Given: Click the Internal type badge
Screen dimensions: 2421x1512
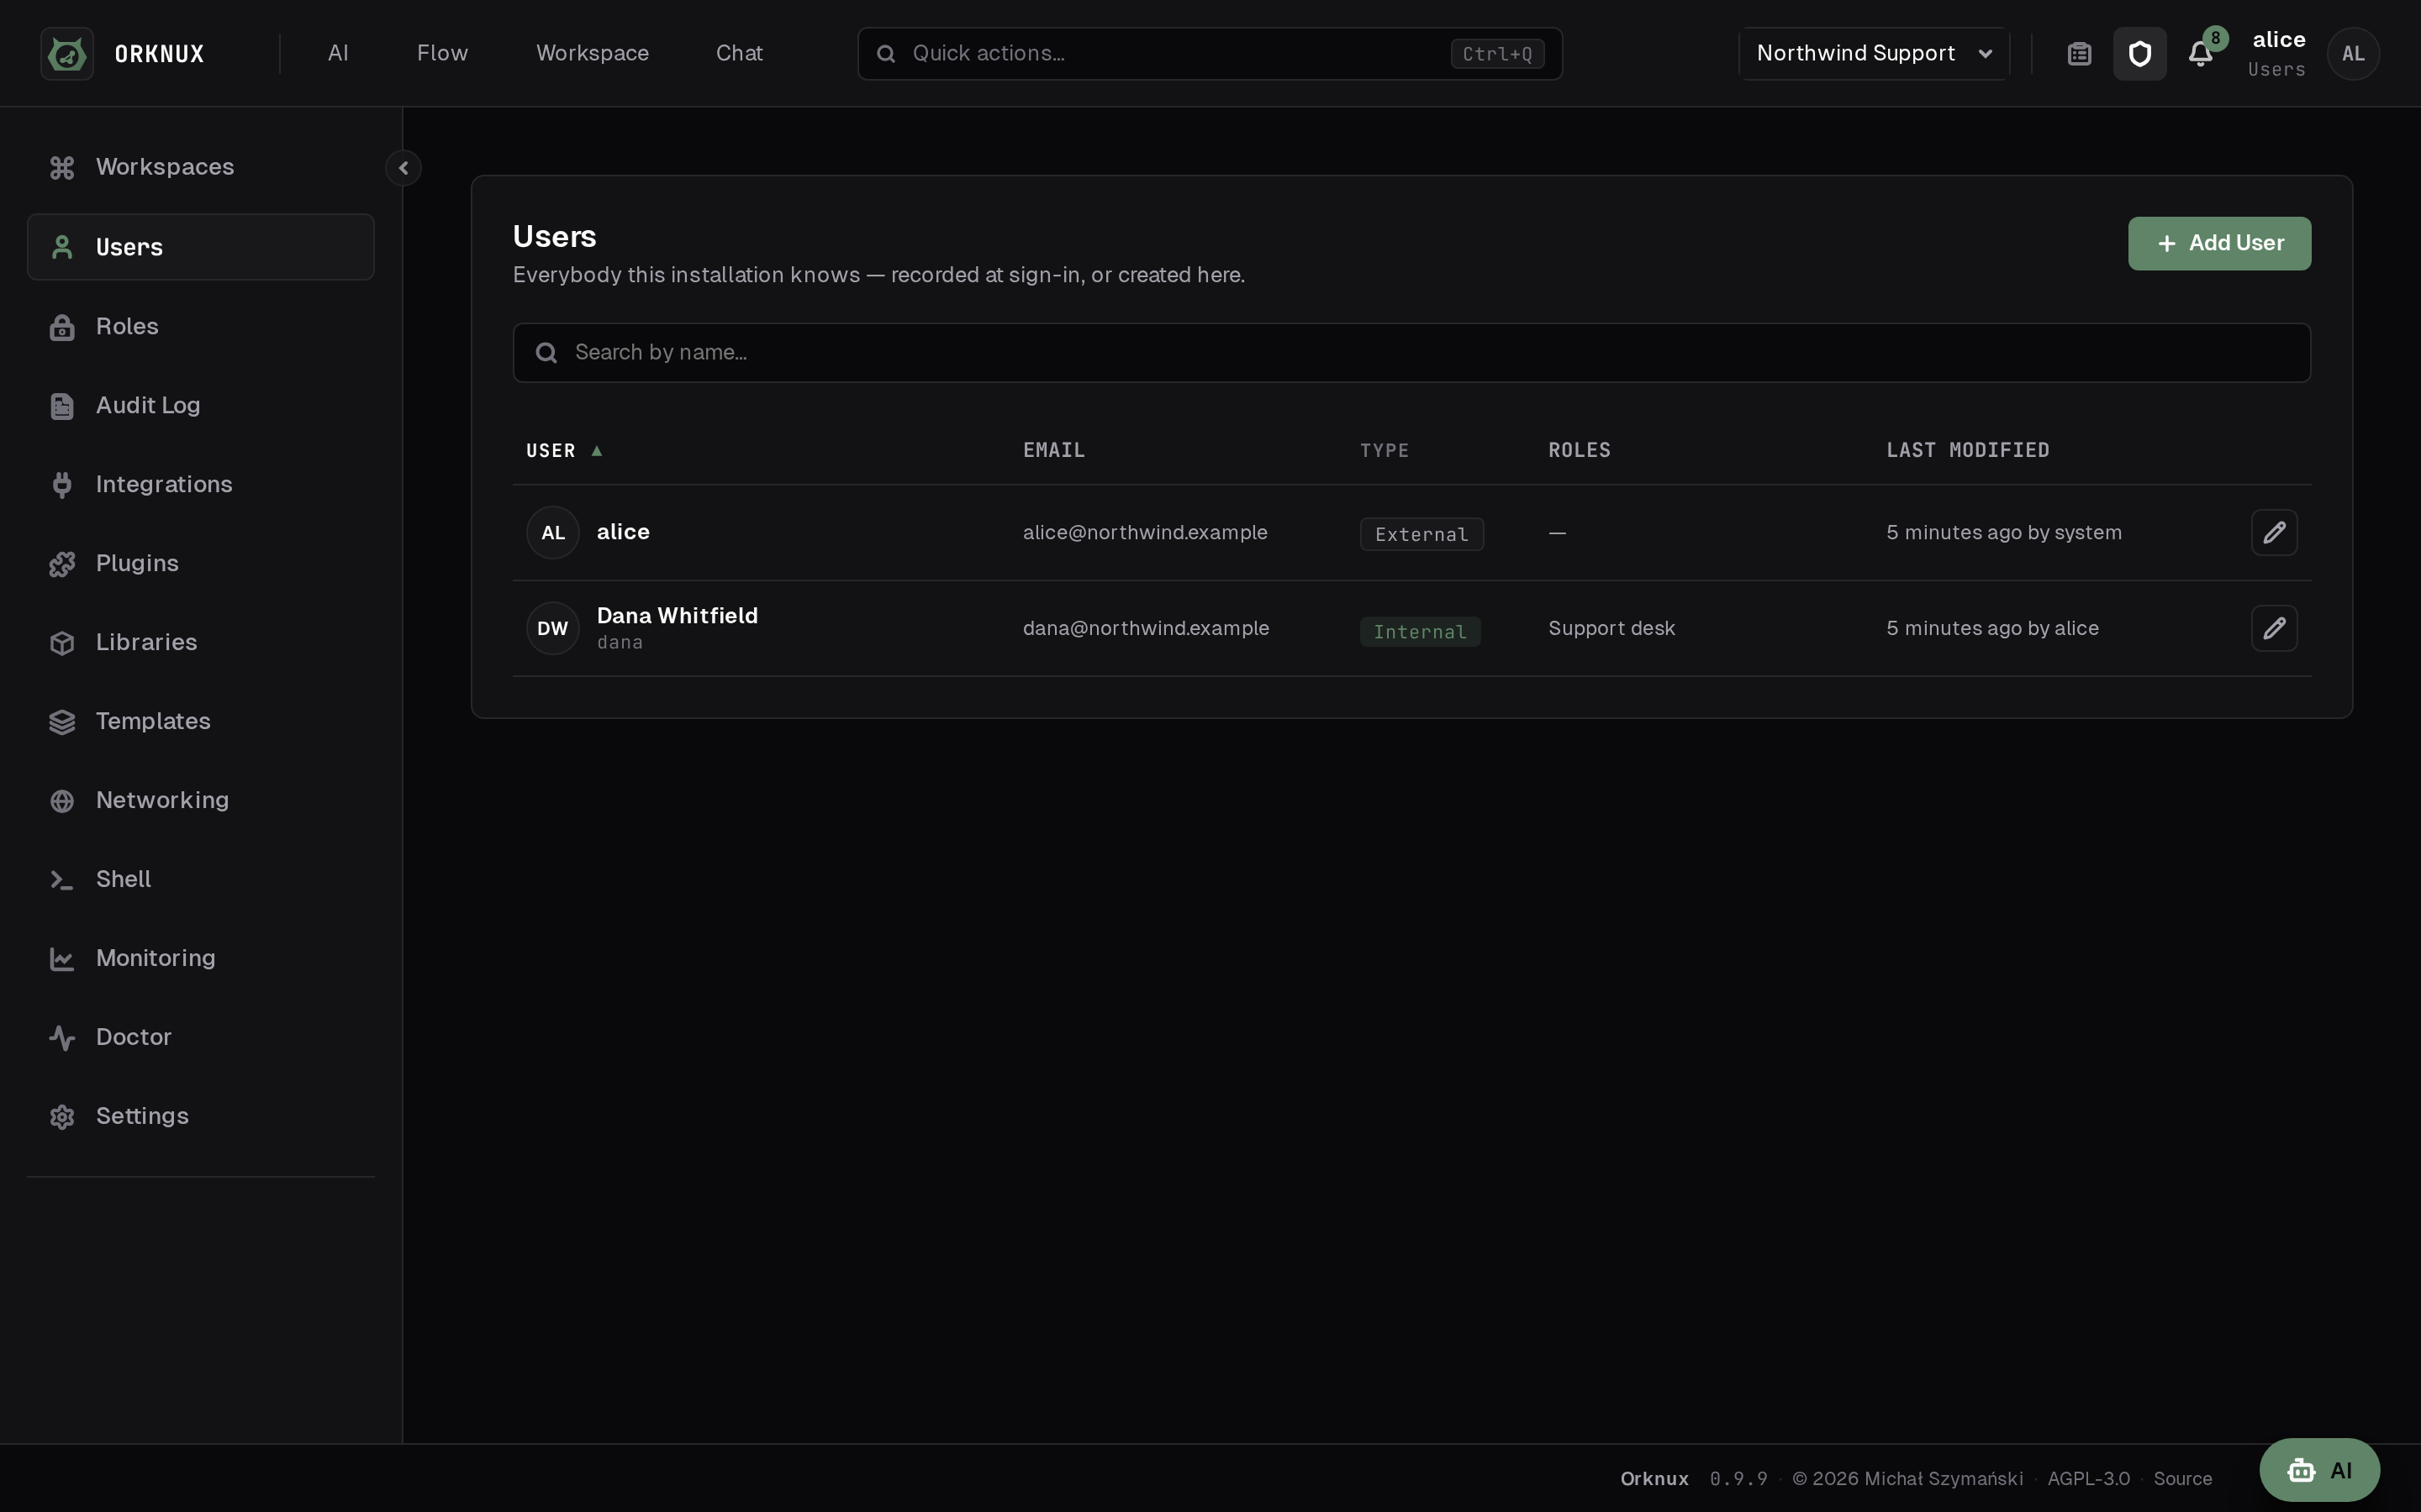Looking at the screenshot, I should pos(1420,631).
